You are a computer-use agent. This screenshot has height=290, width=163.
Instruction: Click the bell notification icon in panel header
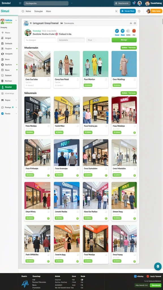135,23
